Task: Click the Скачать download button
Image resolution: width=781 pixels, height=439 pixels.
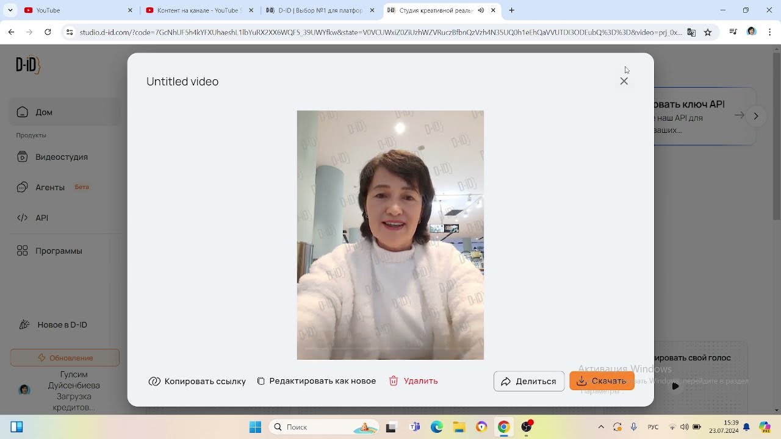Action: point(602,381)
